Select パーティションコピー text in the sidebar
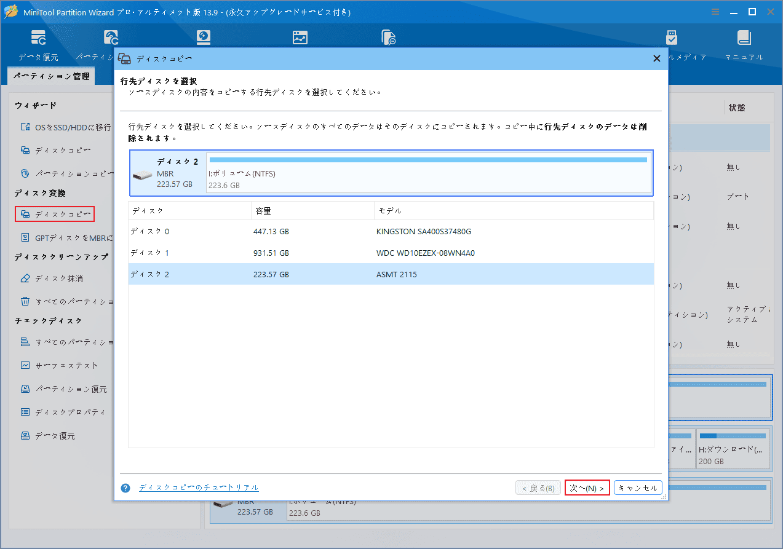This screenshot has width=783, height=549. click(x=74, y=173)
